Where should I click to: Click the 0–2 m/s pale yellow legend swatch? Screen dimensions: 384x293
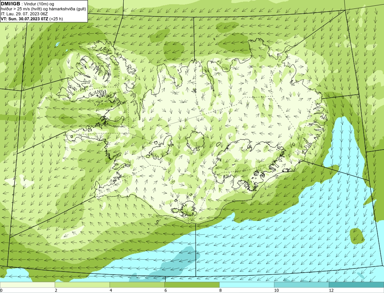[x=27, y=285]
